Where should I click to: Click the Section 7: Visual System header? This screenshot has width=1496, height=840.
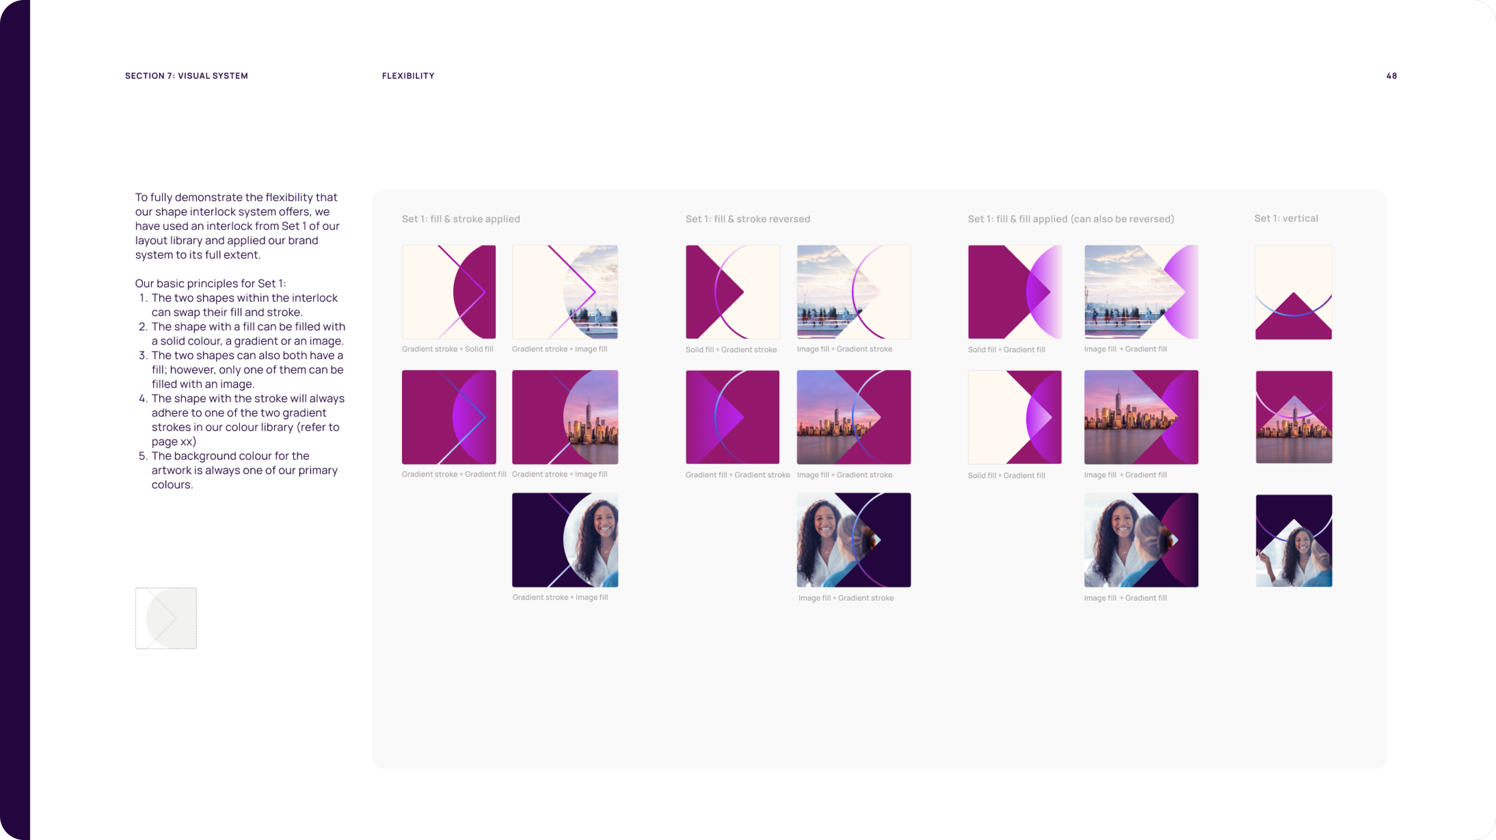pyautogui.click(x=186, y=76)
